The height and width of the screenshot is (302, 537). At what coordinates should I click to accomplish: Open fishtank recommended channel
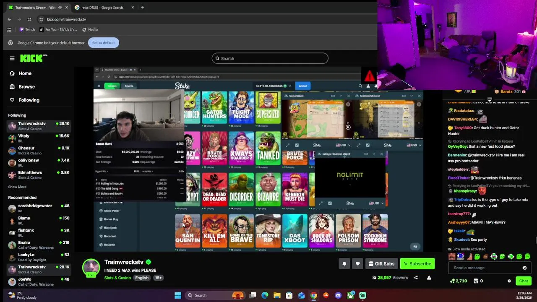click(x=39, y=233)
